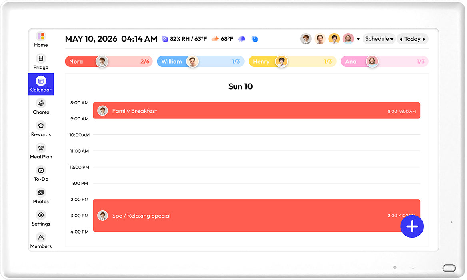Open the Meal Plan section
The height and width of the screenshot is (280, 467).
pos(41,151)
